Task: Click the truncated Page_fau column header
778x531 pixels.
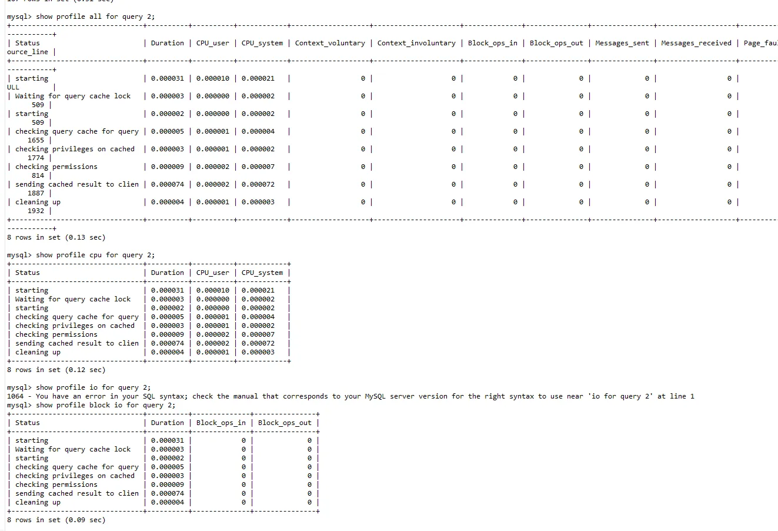Action: [x=760, y=43]
